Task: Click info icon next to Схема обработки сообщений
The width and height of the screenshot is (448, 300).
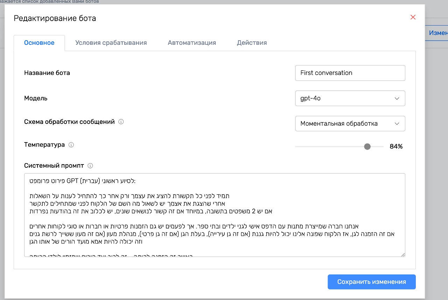Action: tap(121, 122)
